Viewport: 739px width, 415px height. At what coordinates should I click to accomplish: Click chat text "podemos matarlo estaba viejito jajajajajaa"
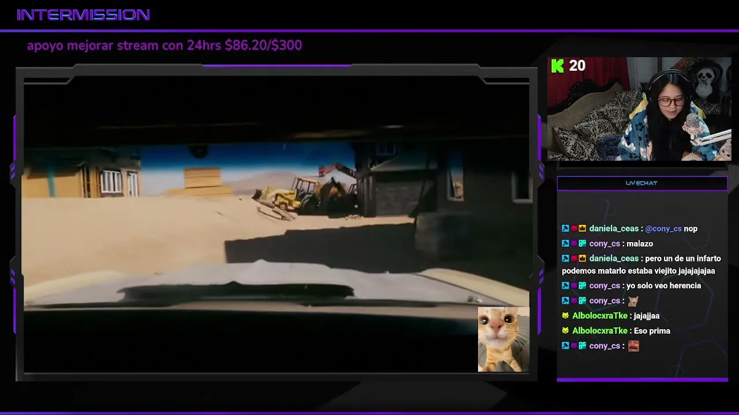[639, 271]
